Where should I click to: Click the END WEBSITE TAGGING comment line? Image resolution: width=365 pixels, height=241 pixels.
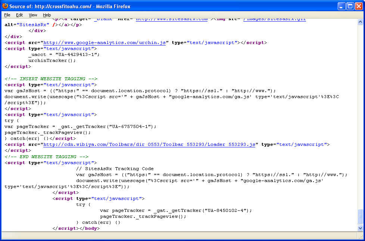tap(46, 157)
